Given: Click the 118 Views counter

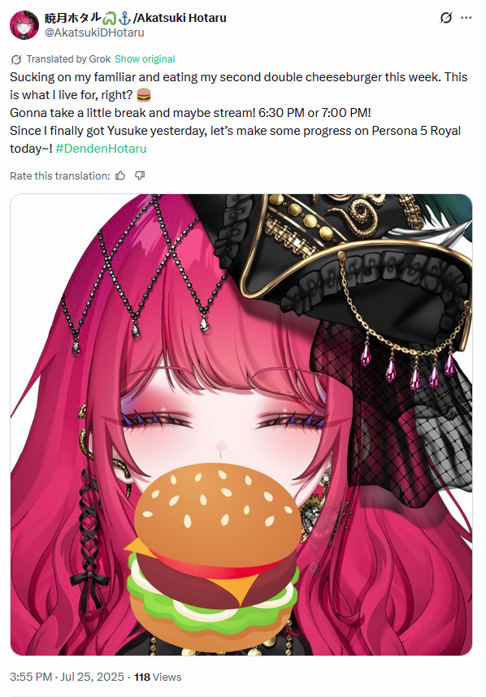Looking at the screenshot, I should 158,677.
